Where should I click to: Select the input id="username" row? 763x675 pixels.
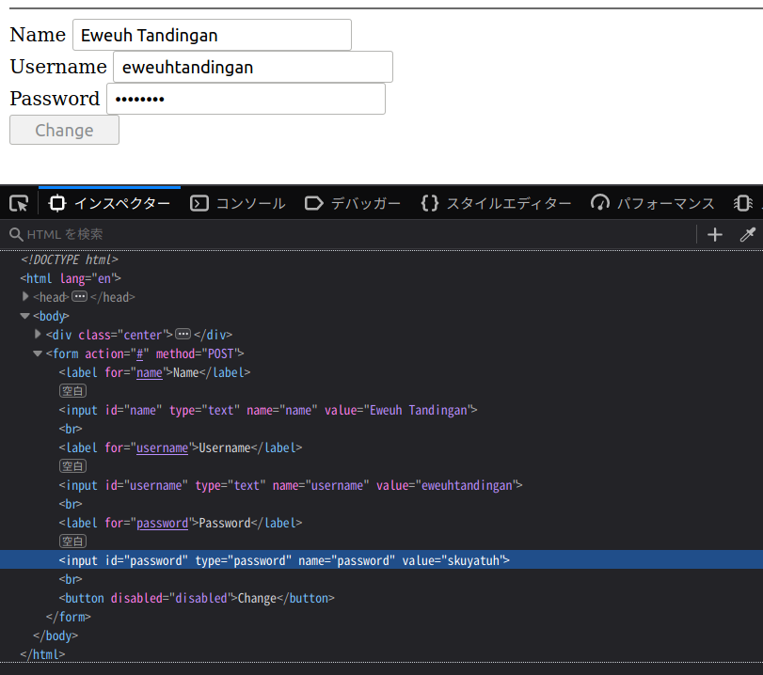pos(382,485)
